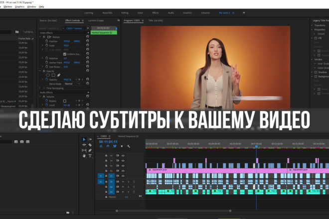This screenshot has width=329, height=219.
Task: Toggle animation stopwatch for Rotation
Action: (x=46, y=58)
